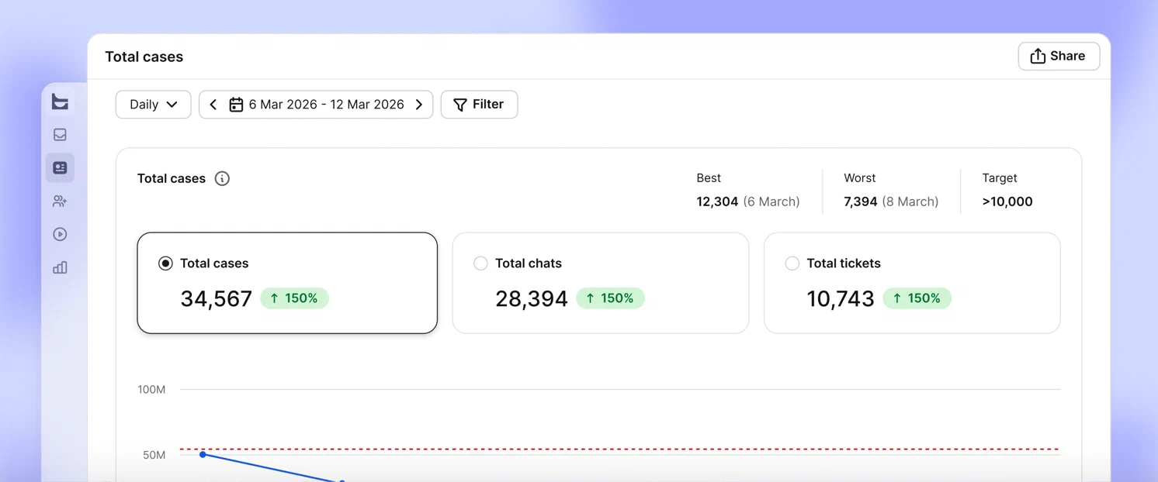Image resolution: width=1158 pixels, height=482 pixels.
Task: Select the contact card sidebar icon
Action: click(x=60, y=167)
